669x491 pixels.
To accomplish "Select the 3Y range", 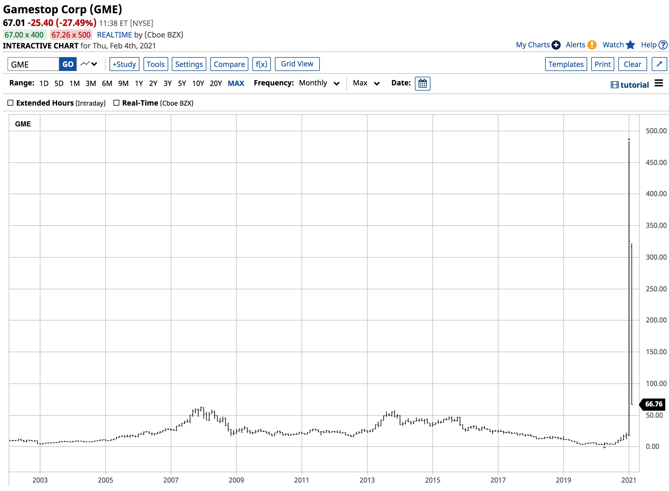I will pos(167,83).
